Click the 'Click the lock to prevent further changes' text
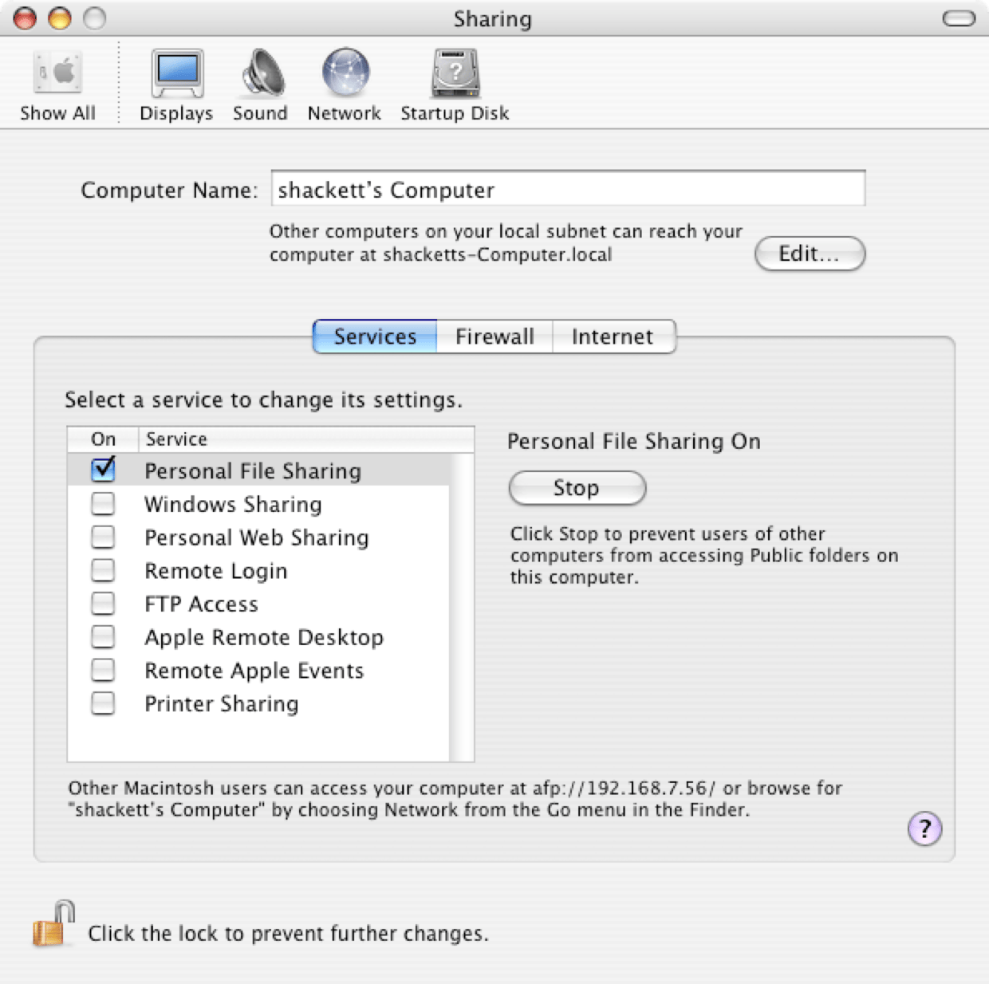Screen dimensions: 989x984 point(288,934)
